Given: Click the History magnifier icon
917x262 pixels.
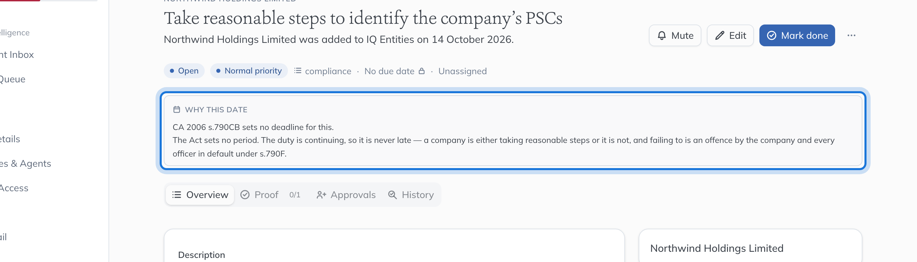Looking at the screenshot, I should coord(392,195).
